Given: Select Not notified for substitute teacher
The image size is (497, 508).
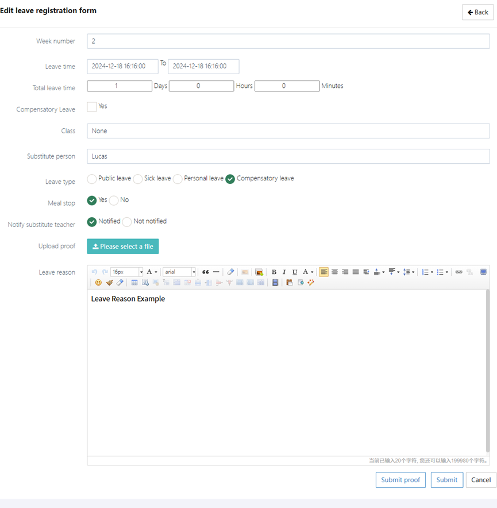Looking at the screenshot, I should click(127, 222).
